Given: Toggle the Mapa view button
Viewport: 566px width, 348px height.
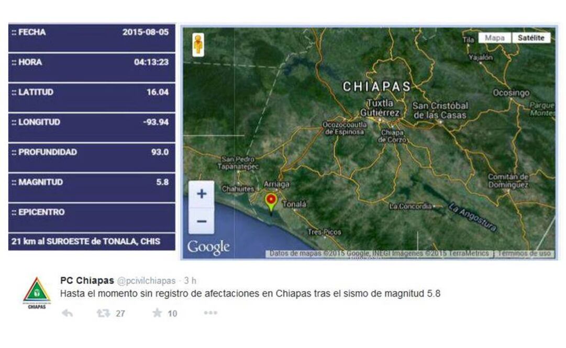Looking at the screenshot, I should 495,37.
